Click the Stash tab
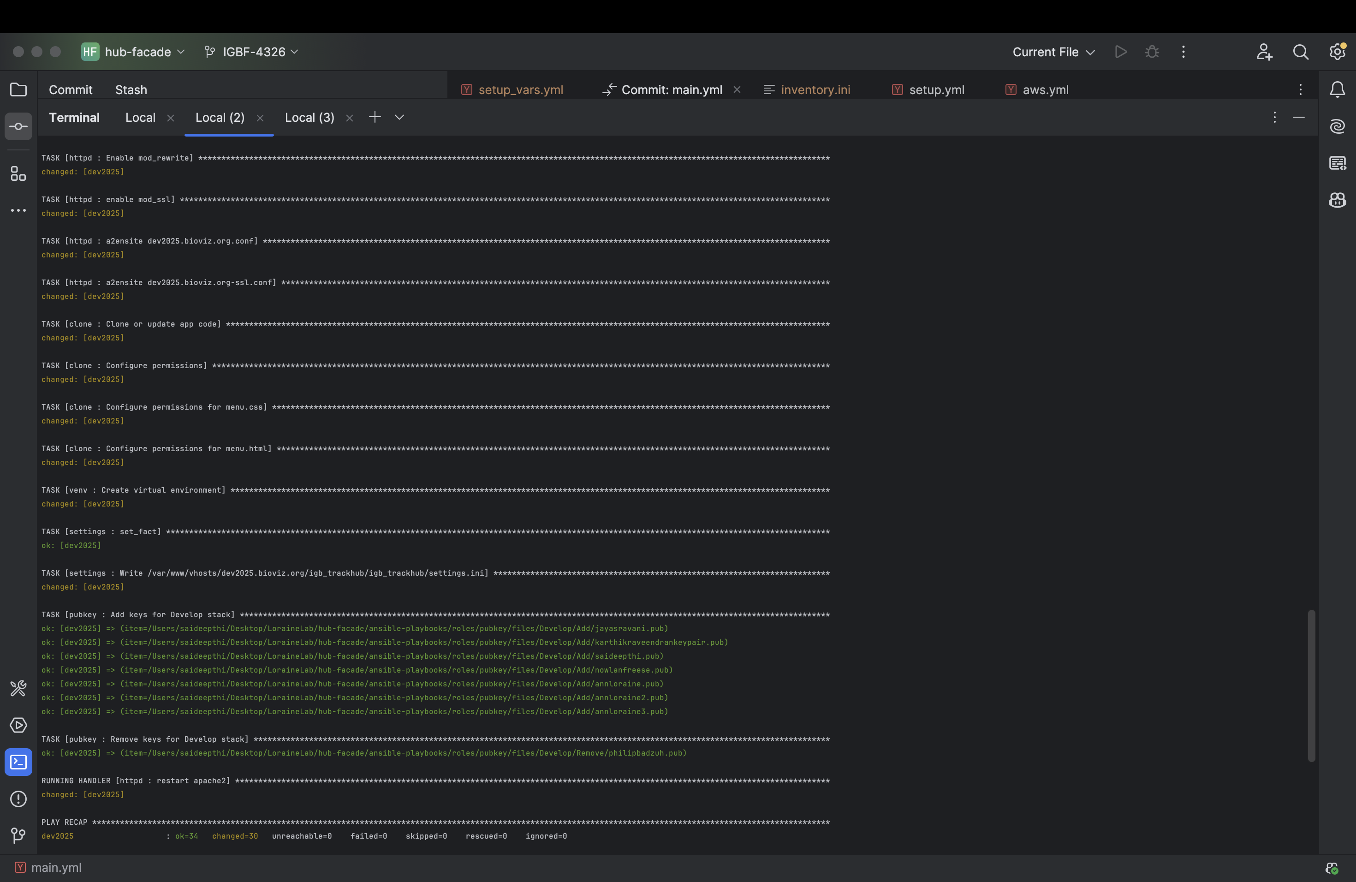 pos(131,90)
